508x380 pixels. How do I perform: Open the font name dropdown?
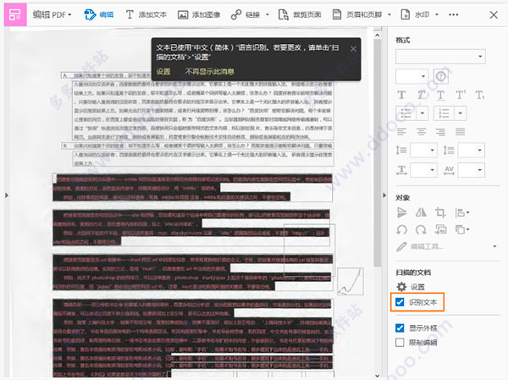[440, 57]
